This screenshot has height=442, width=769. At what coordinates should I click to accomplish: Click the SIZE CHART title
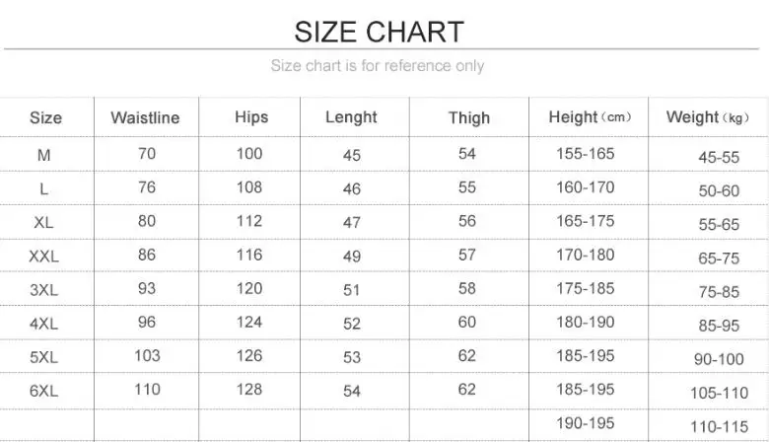[x=379, y=32]
